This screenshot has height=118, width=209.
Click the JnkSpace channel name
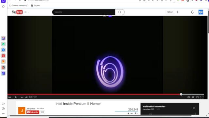pyautogui.click(x=30, y=108)
